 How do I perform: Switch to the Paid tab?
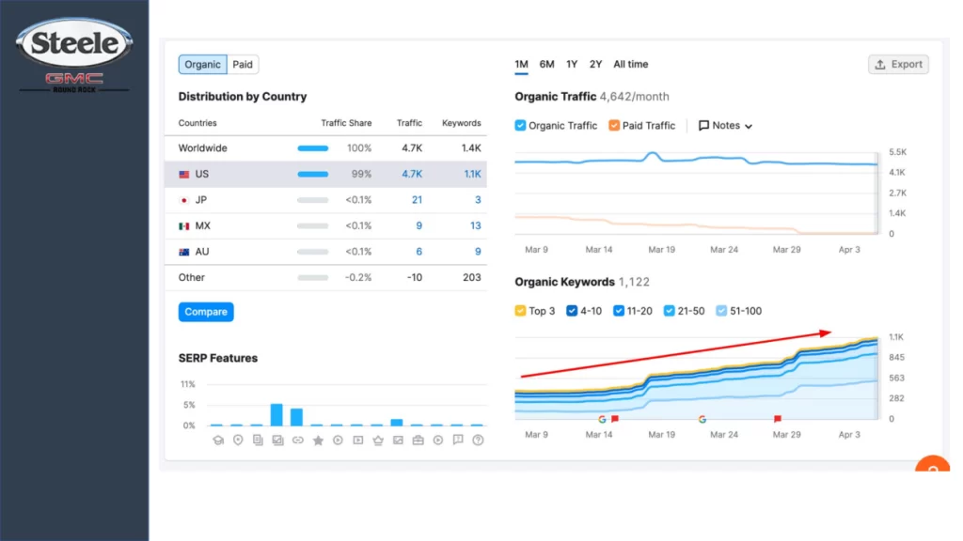tap(243, 65)
